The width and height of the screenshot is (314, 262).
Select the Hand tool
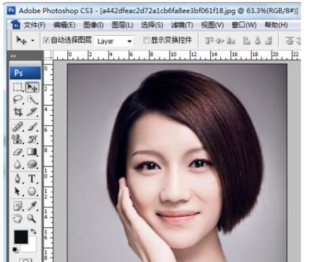click(18, 219)
